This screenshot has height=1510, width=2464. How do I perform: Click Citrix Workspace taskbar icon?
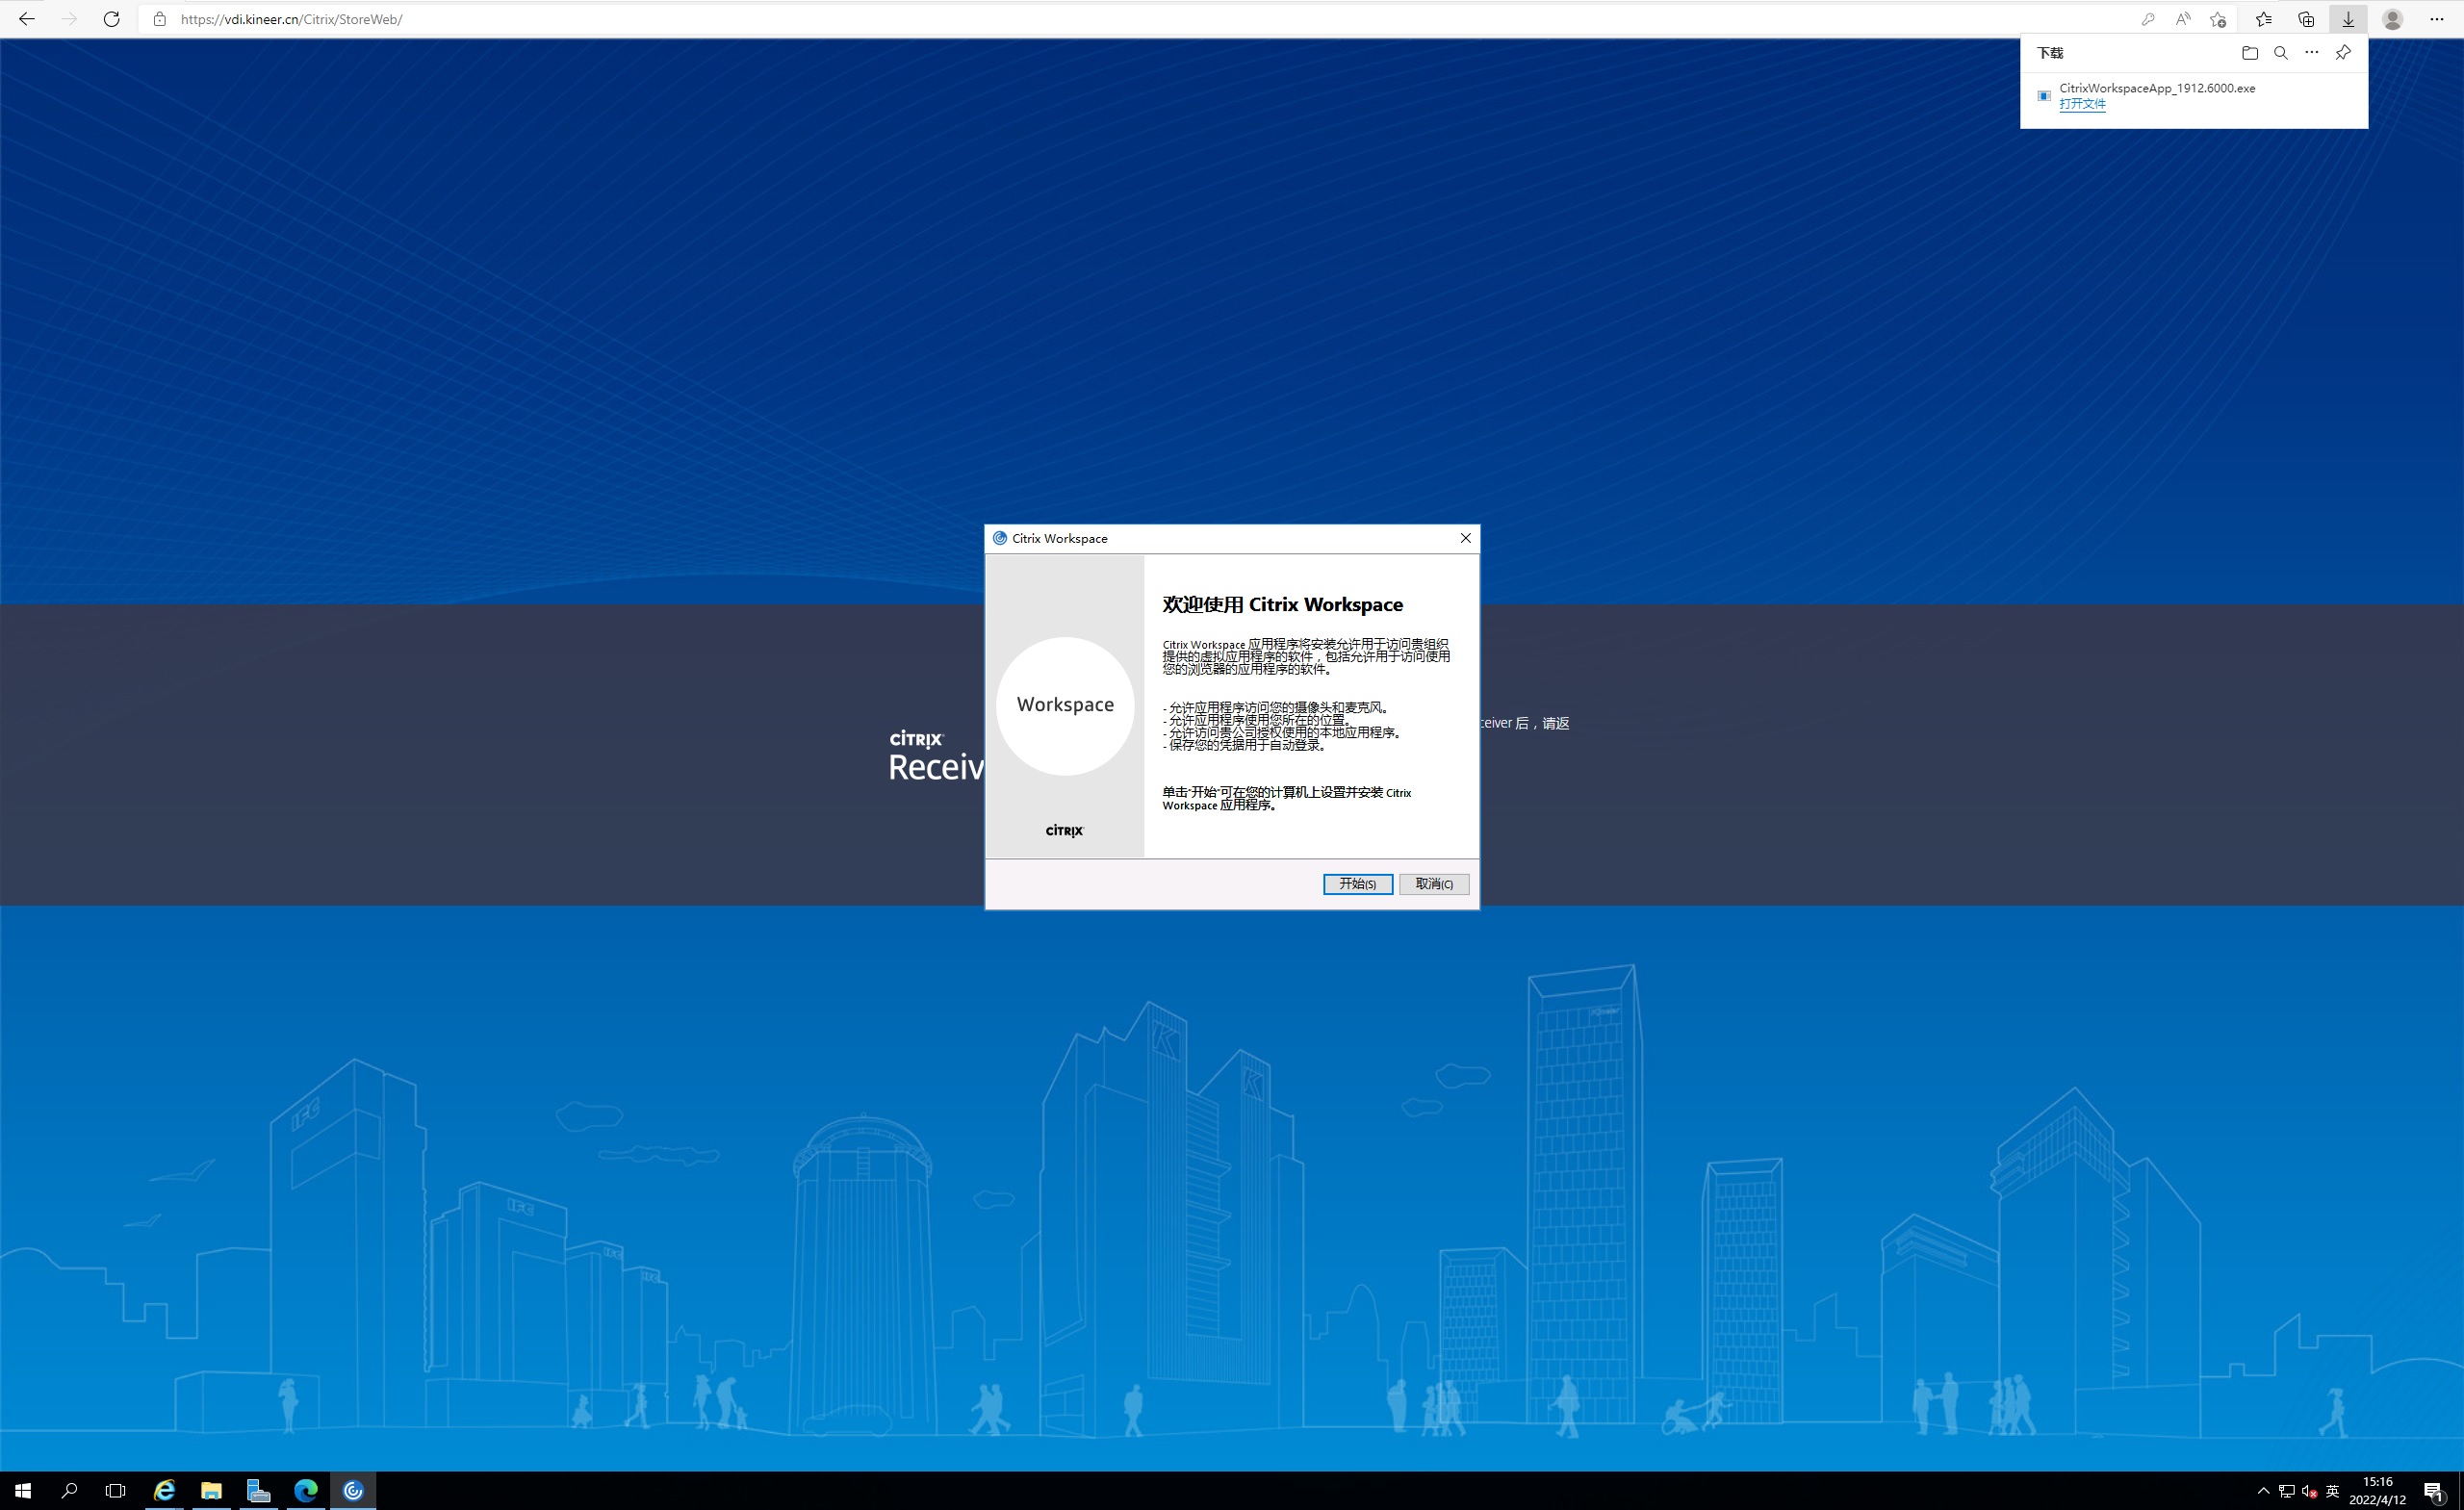pyautogui.click(x=353, y=1490)
